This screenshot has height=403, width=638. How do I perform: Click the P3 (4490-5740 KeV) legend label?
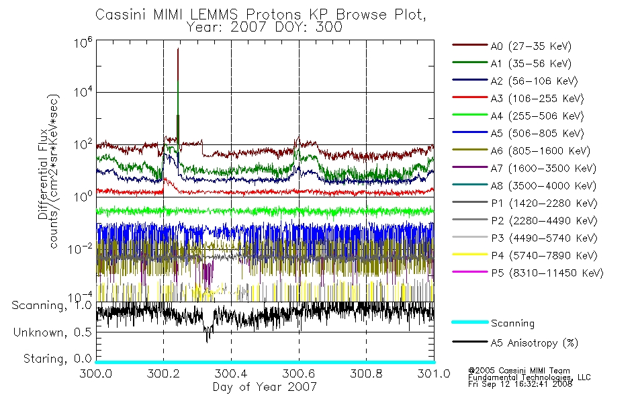(x=544, y=238)
